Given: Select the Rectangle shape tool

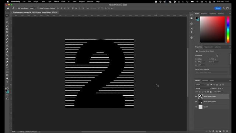Looking at the screenshot, I should (x=7, y=75).
